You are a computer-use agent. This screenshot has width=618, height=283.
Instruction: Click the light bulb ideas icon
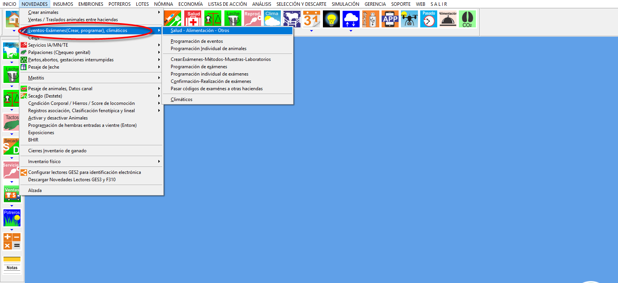[x=331, y=19]
